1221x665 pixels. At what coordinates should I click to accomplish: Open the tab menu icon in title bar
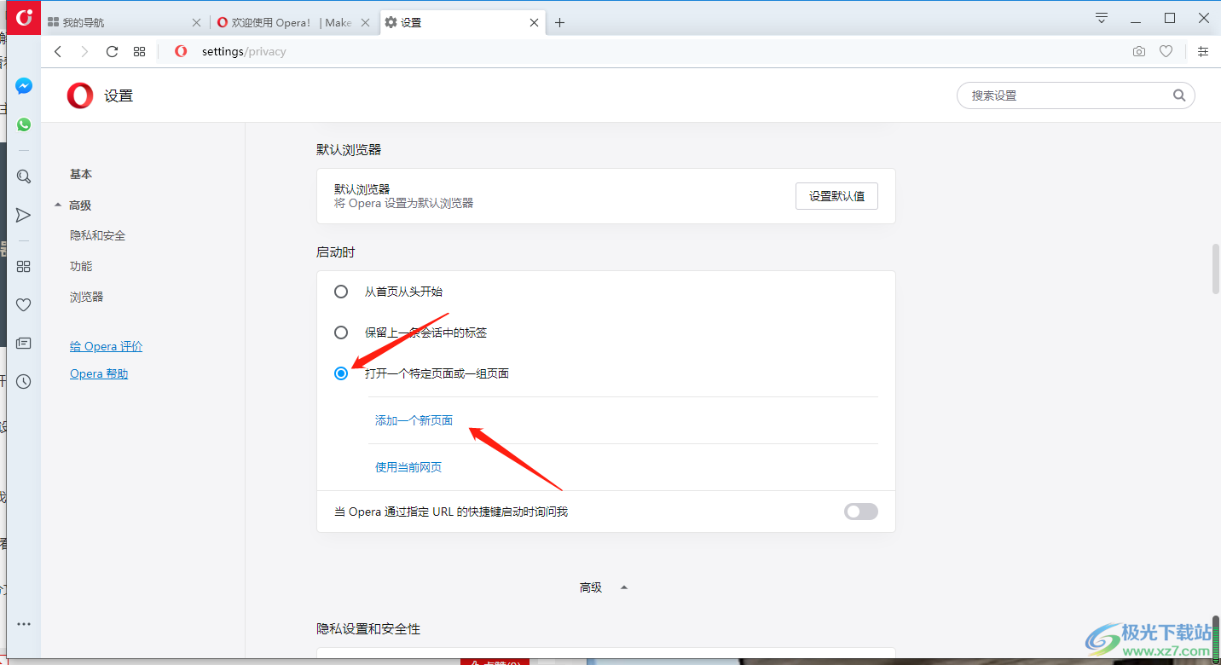tap(1102, 17)
